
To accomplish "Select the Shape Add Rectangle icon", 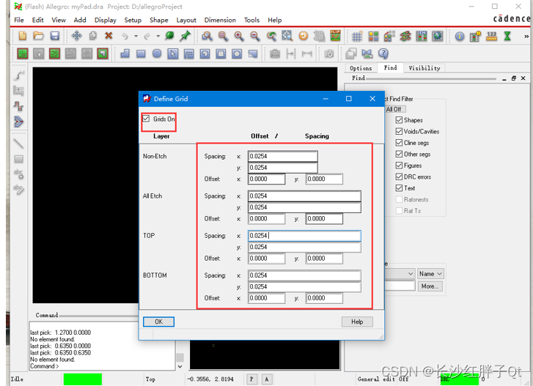I will click(141, 53).
